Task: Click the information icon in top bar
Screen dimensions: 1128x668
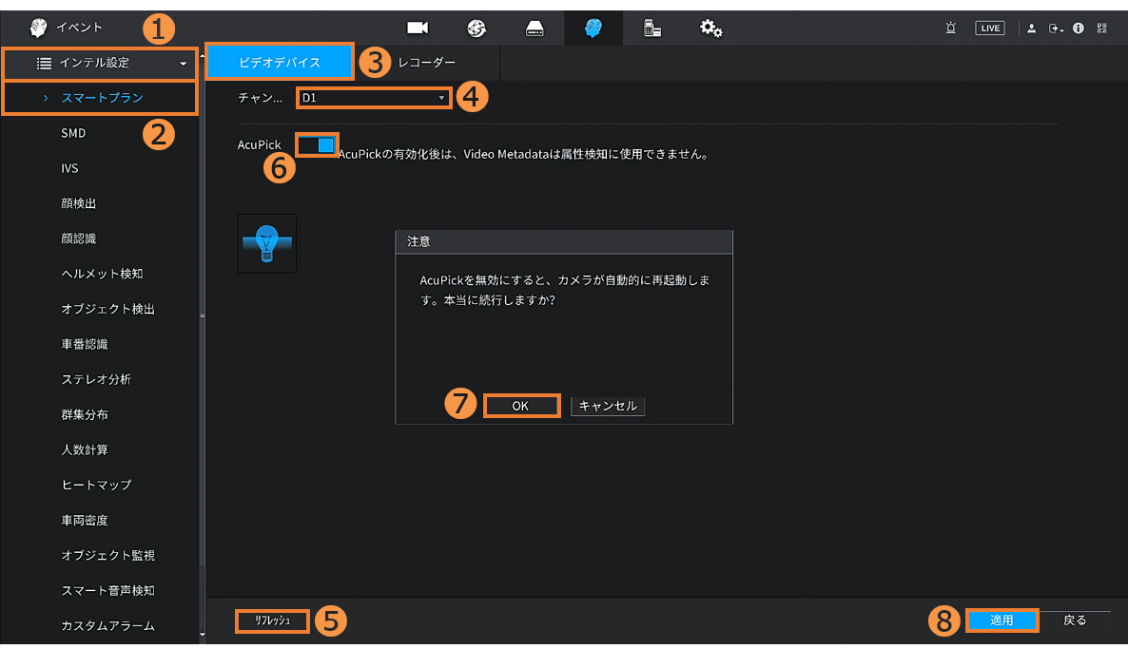Action: pos(1079,29)
